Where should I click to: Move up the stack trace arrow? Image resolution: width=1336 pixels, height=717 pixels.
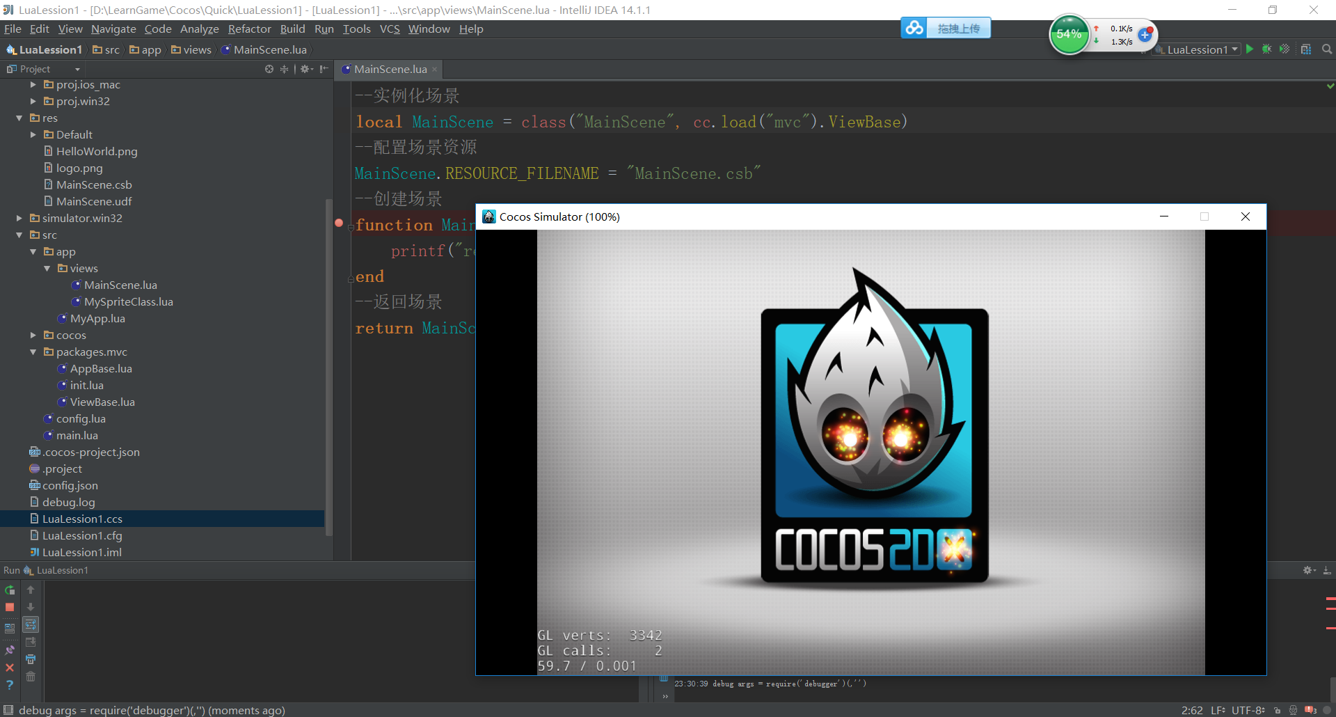click(31, 590)
